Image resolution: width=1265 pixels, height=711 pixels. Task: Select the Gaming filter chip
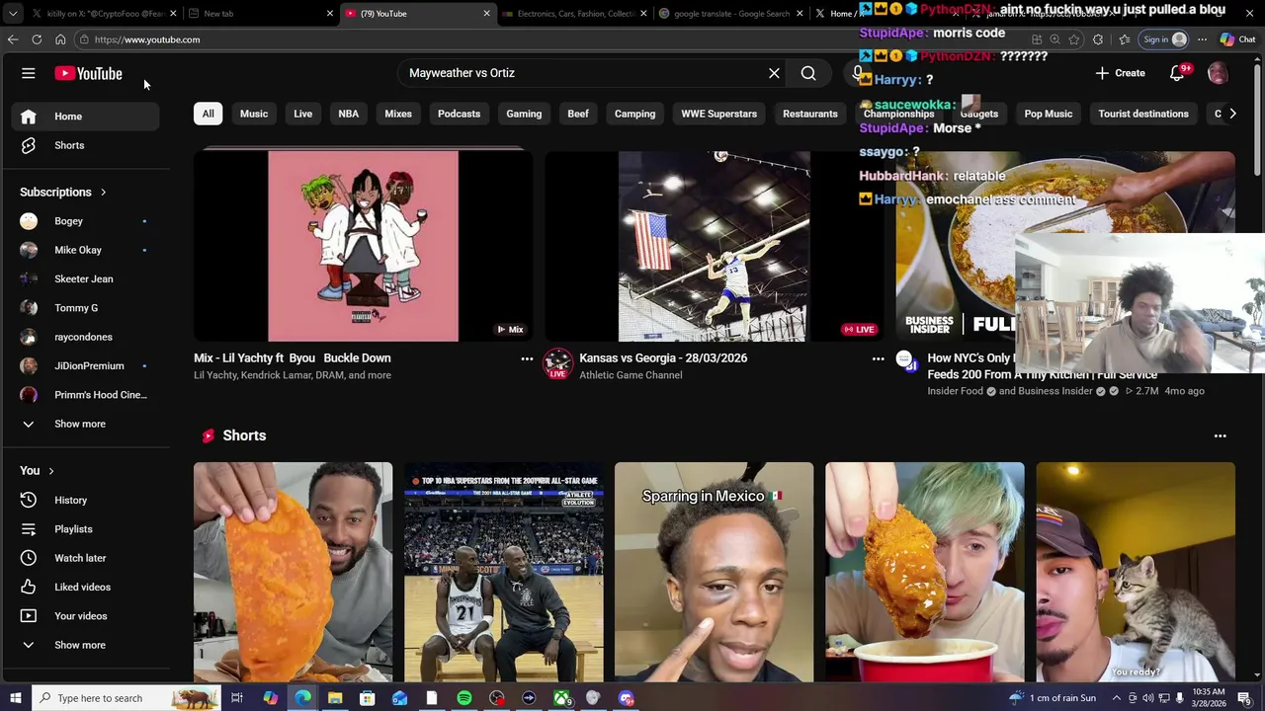(524, 114)
